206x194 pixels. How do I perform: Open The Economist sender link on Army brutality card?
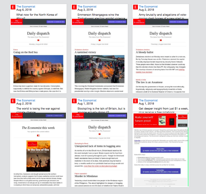[148, 7]
